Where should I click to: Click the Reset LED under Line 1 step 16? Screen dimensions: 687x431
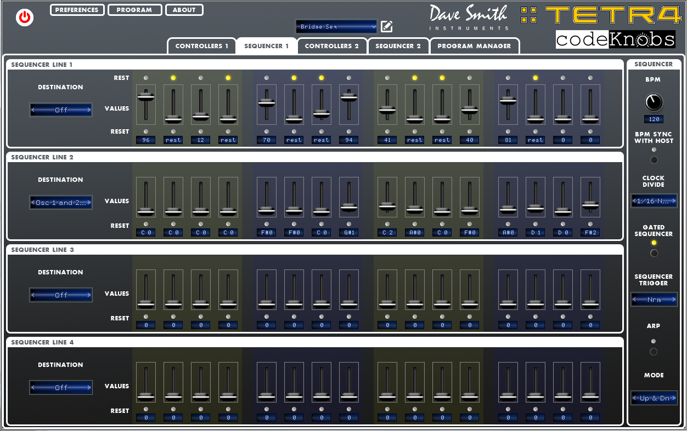click(x=590, y=131)
